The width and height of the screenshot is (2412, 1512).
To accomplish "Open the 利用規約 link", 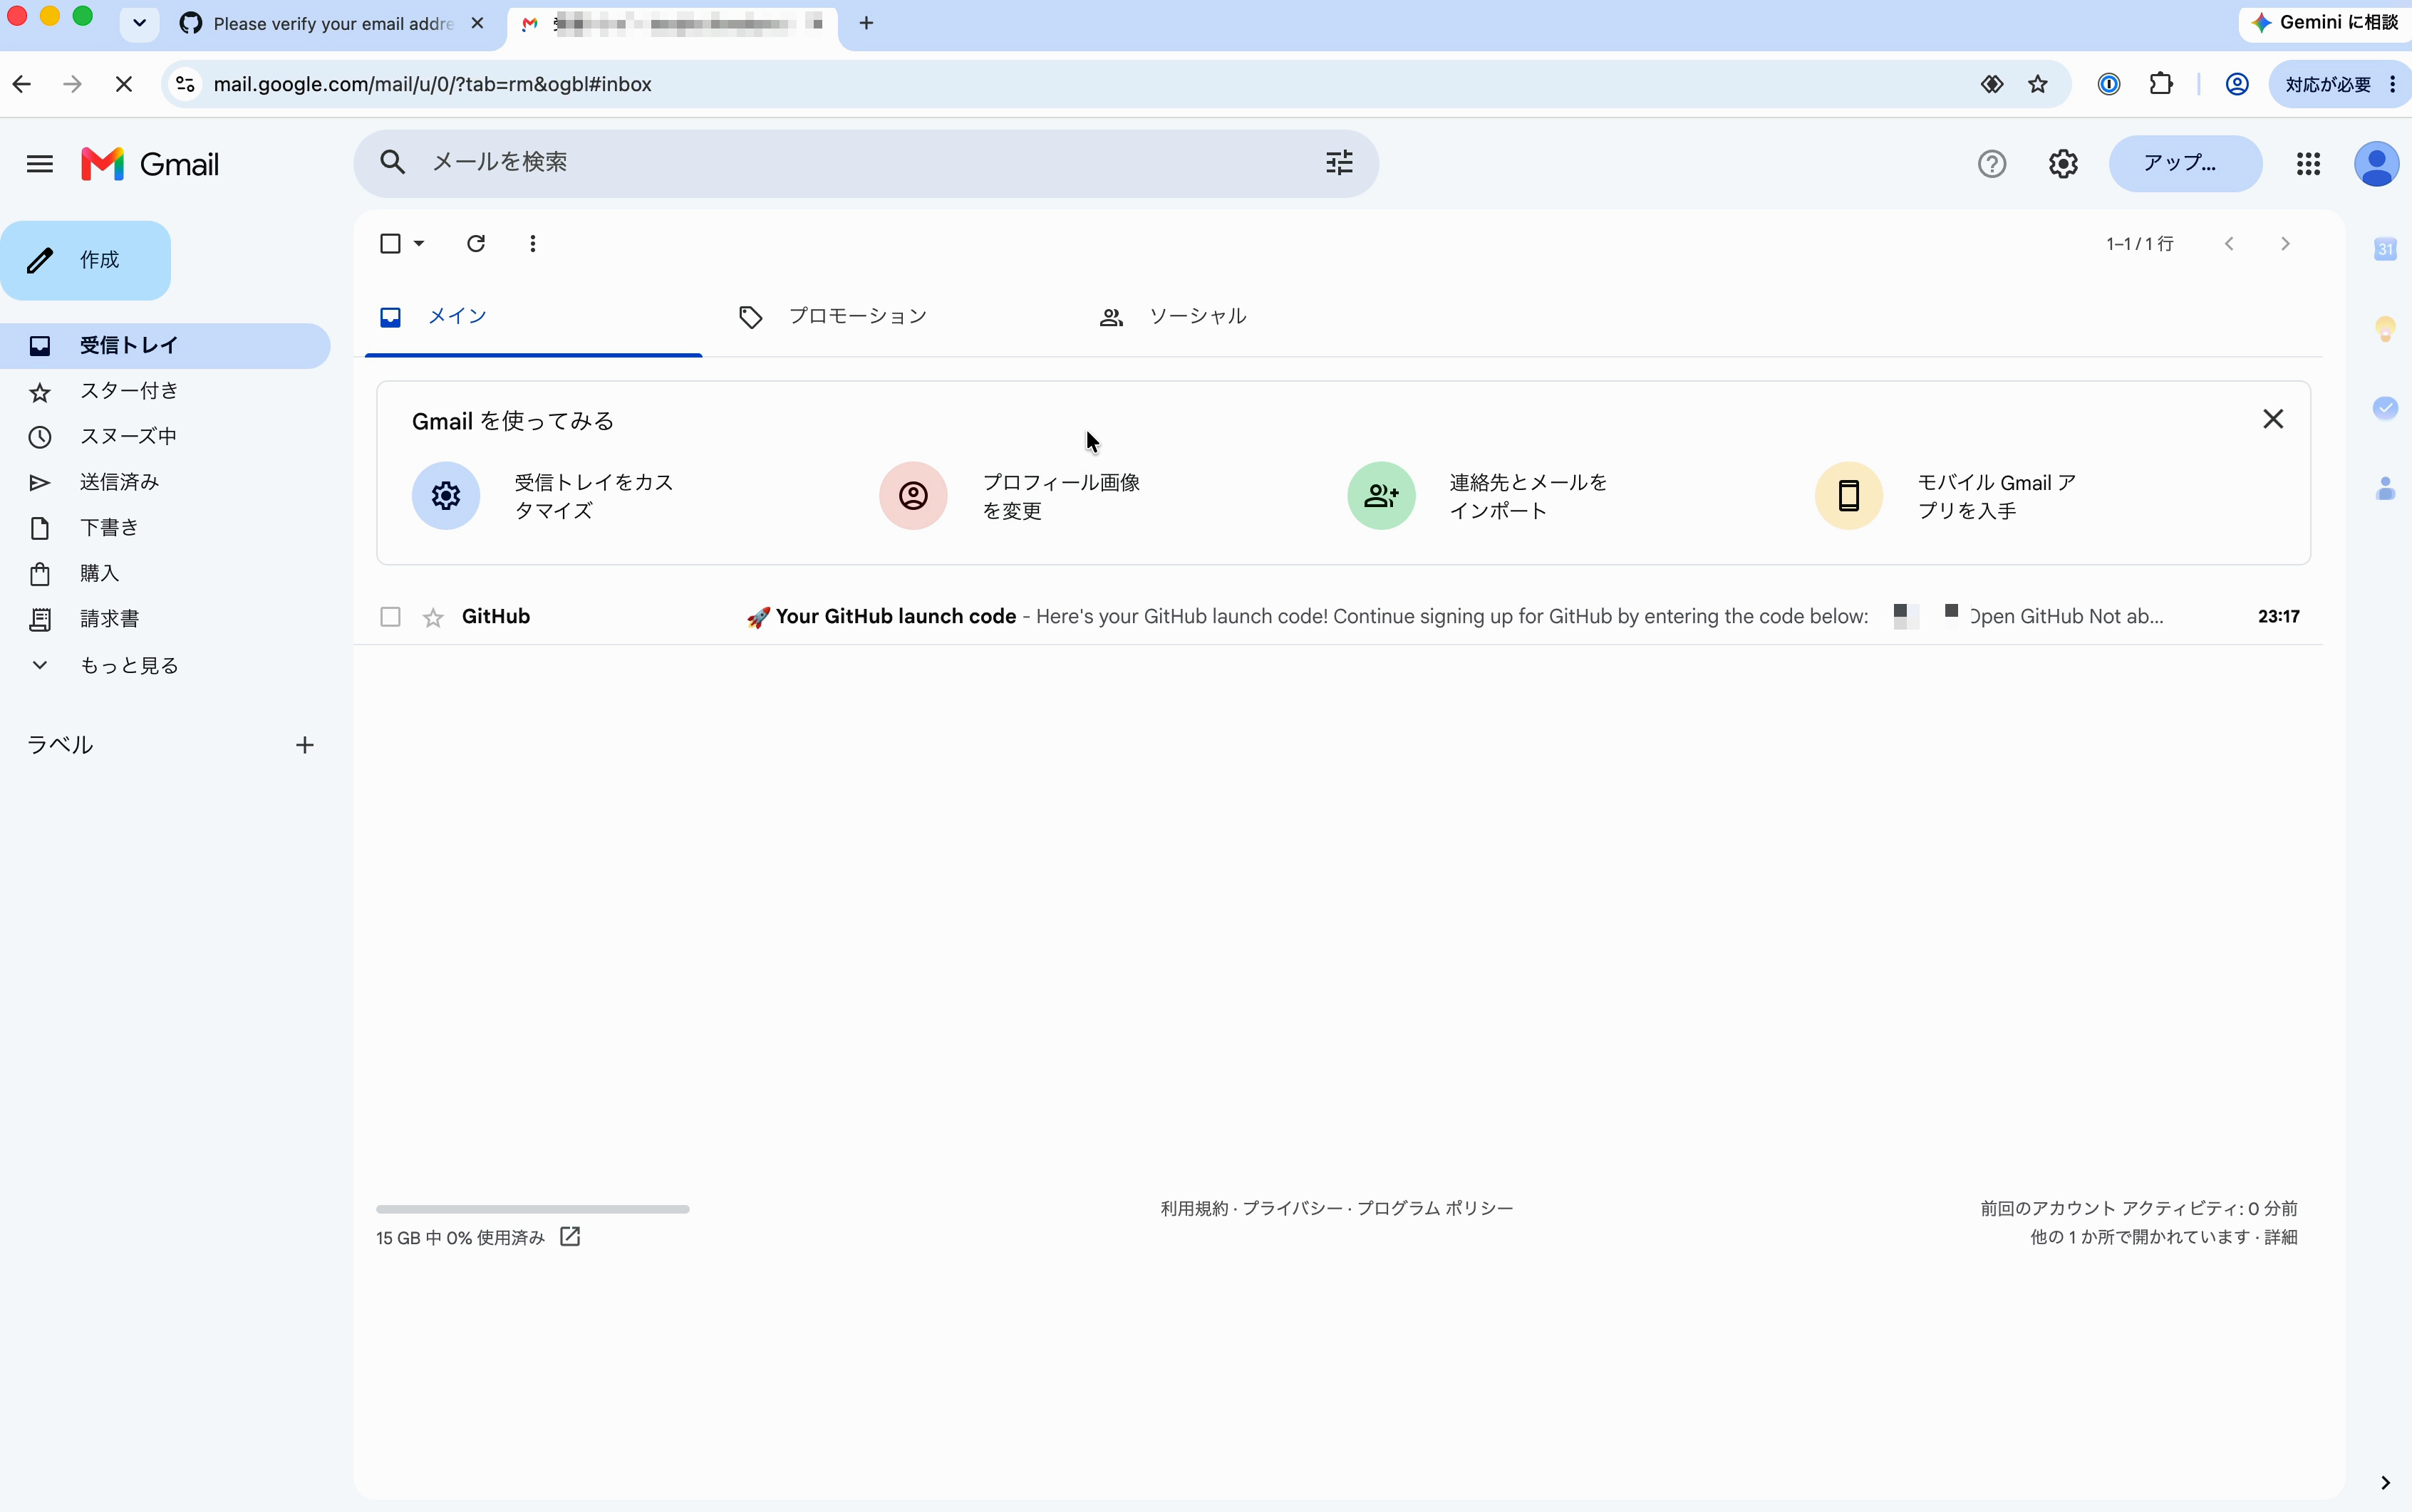I will [x=1194, y=1208].
